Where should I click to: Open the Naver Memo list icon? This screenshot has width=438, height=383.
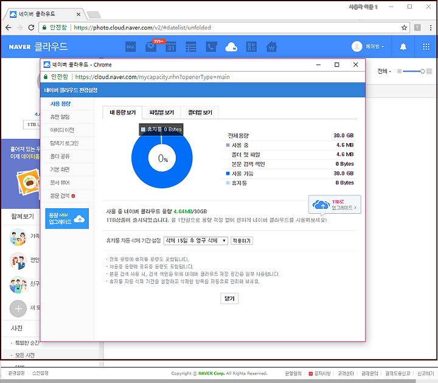[191, 47]
